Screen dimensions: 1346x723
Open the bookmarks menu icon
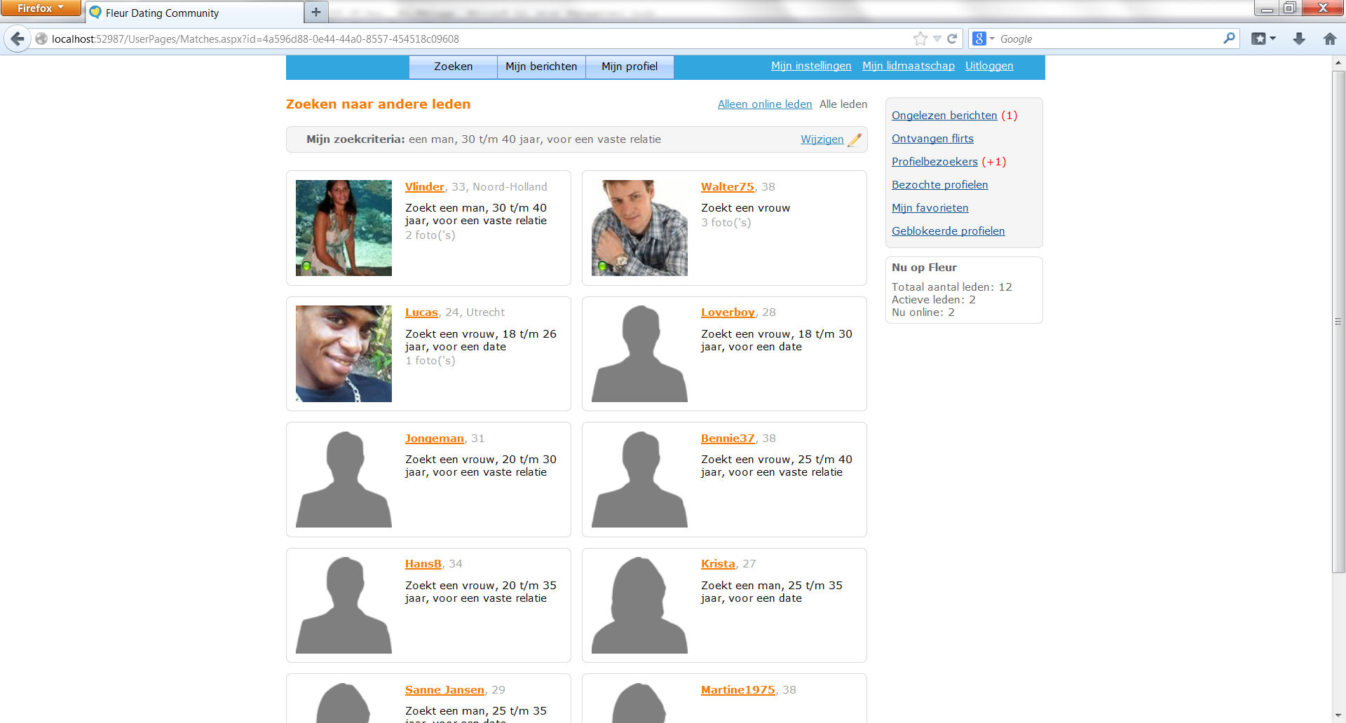coord(1259,39)
